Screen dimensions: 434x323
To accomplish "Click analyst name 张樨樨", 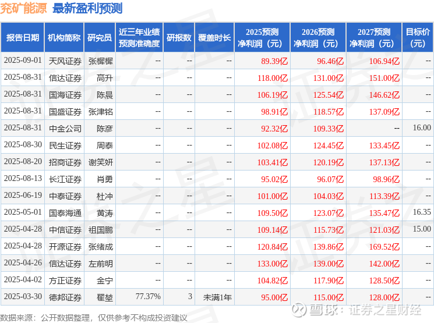I will click(100, 61).
